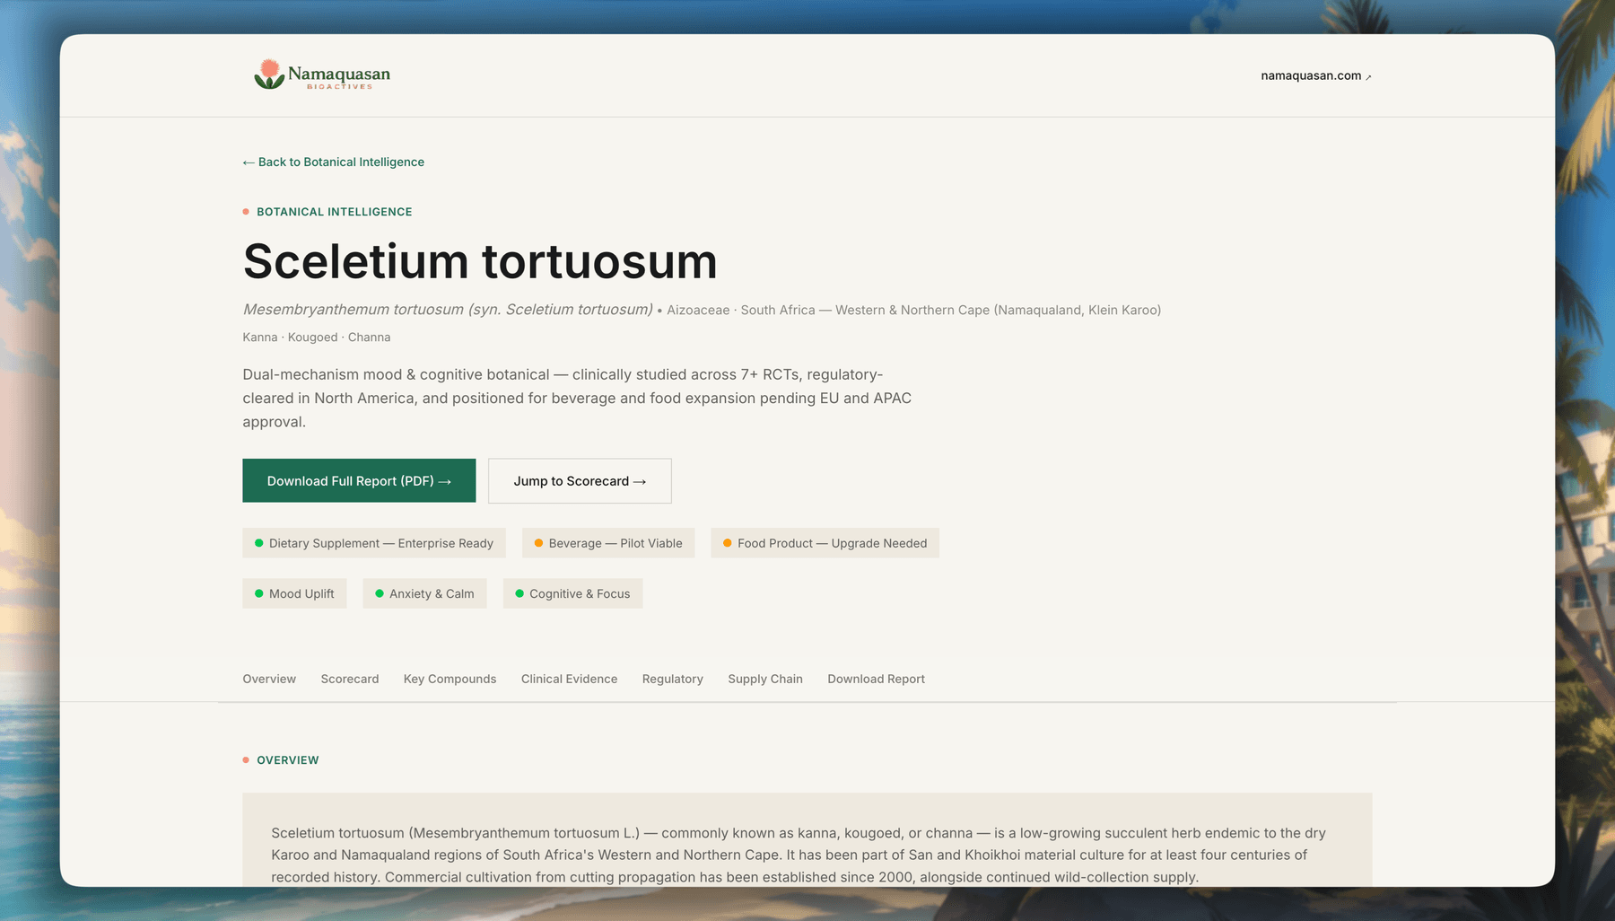The image size is (1615, 921).
Task: Switch to the Overview tab
Action: point(269,679)
